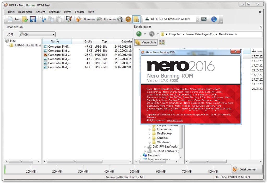Save the compilation with the floppy disk icon
This screenshot has height=183, width=267.
[x=33, y=19]
